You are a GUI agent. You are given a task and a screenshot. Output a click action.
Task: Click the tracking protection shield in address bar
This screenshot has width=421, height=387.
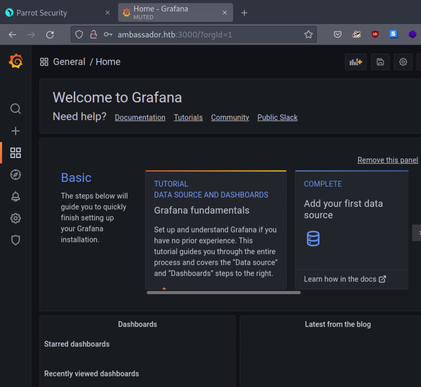(79, 35)
